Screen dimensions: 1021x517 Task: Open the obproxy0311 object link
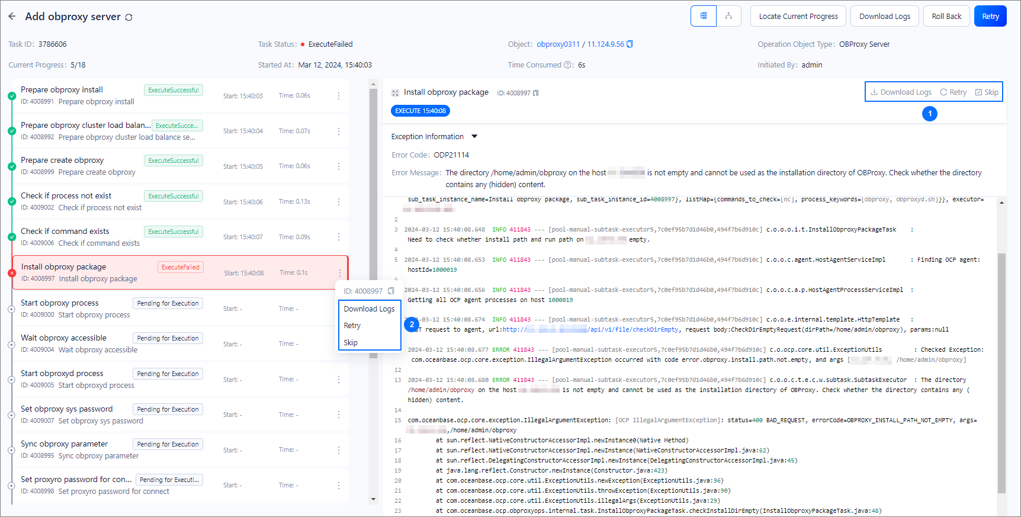click(x=558, y=44)
